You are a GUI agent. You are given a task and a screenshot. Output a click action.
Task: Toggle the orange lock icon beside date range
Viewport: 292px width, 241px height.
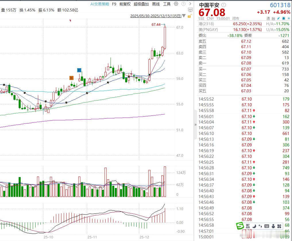pos(189,16)
